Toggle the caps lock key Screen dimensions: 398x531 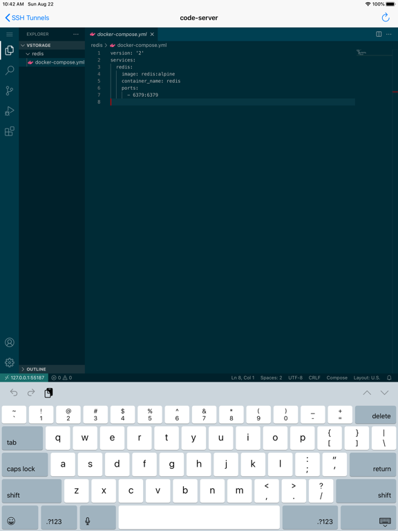pos(25,465)
